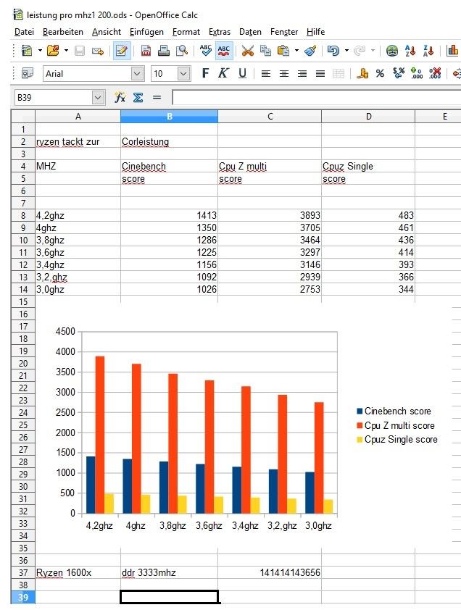The width and height of the screenshot is (461, 610).
Task: Click orange Cpu Z multi score legend swatch
Action: pos(360,425)
